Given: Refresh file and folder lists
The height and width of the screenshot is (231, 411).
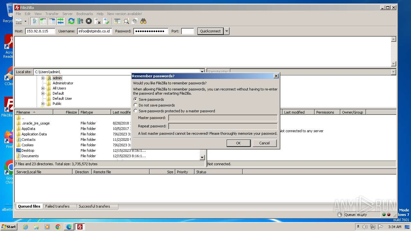Looking at the screenshot, I should pyautogui.click(x=71, y=21).
